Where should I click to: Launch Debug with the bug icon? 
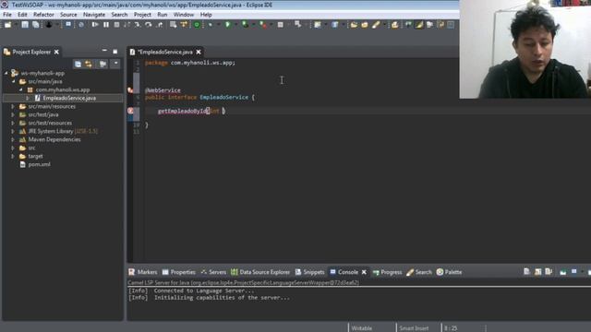(x=211, y=25)
